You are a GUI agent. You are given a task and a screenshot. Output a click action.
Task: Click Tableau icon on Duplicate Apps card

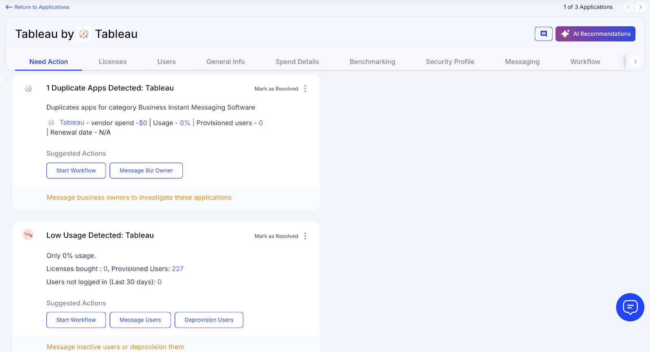point(28,89)
